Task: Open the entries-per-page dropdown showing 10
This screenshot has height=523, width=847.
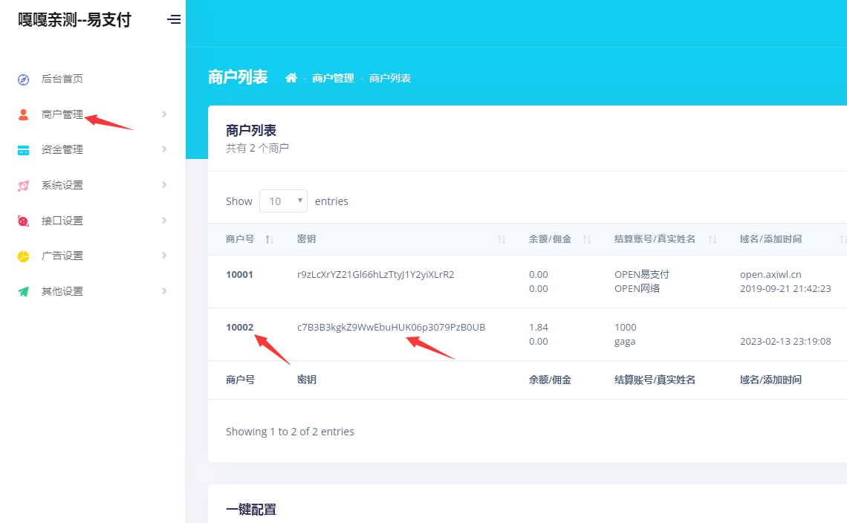Action: (x=283, y=201)
